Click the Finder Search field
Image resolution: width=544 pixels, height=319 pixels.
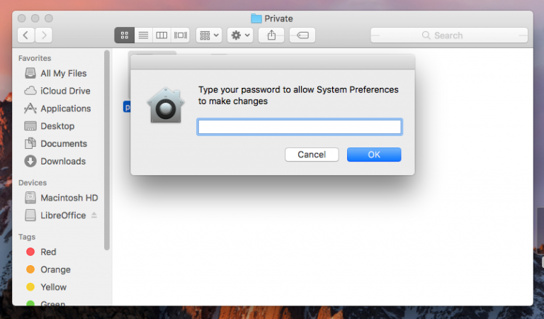(x=449, y=35)
